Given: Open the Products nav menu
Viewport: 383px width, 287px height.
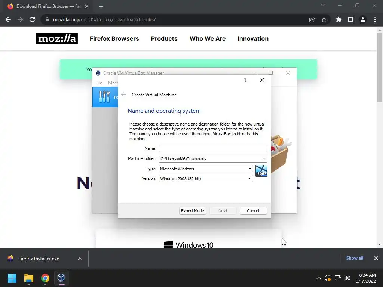Looking at the screenshot, I should pos(164,38).
